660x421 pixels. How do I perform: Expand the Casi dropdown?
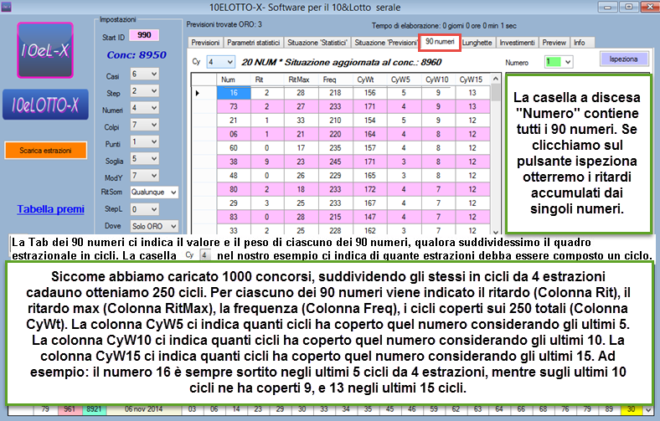coord(144,74)
